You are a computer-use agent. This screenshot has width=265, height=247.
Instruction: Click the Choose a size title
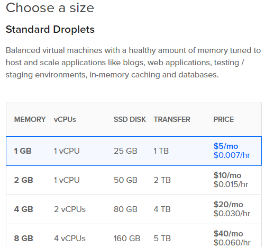click(x=50, y=8)
